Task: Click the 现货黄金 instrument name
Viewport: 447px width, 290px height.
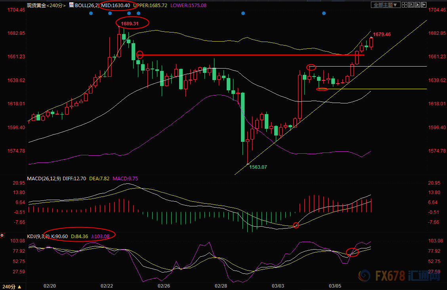Action: tap(36, 5)
